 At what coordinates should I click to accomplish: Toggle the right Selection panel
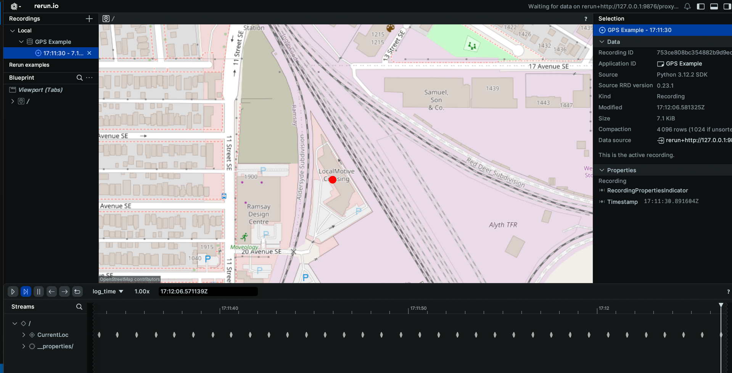pyautogui.click(x=727, y=6)
